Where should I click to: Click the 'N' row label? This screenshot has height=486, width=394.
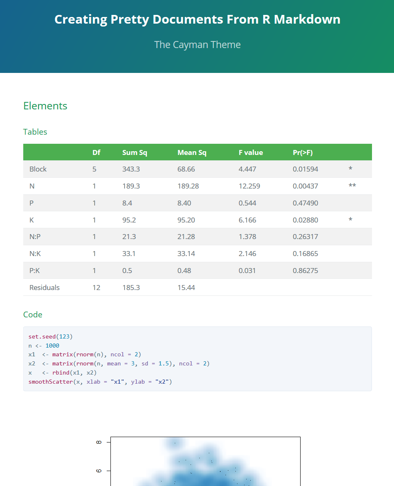point(32,186)
